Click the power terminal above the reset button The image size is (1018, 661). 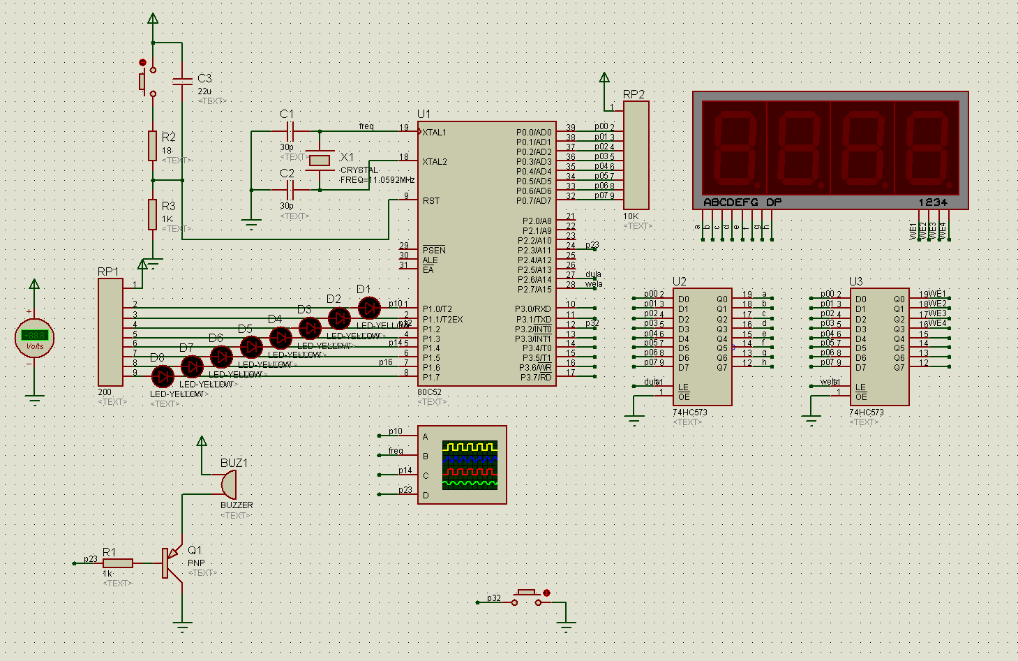[153, 18]
